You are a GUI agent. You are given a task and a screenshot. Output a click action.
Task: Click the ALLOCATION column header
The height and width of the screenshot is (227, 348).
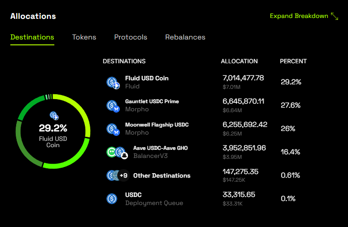pos(239,61)
